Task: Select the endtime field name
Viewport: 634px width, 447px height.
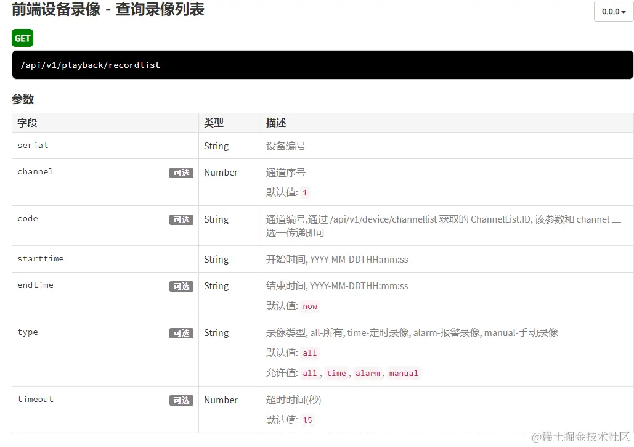Action: (35, 285)
